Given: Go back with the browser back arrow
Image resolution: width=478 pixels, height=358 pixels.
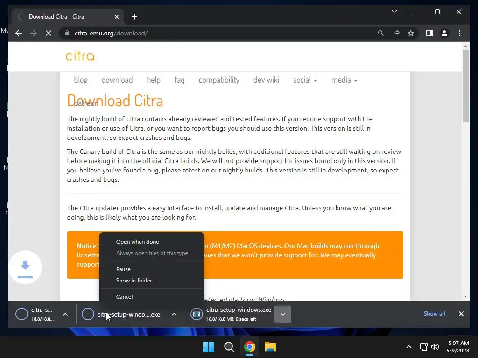Looking at the screenshot, I should click(19, 33).
